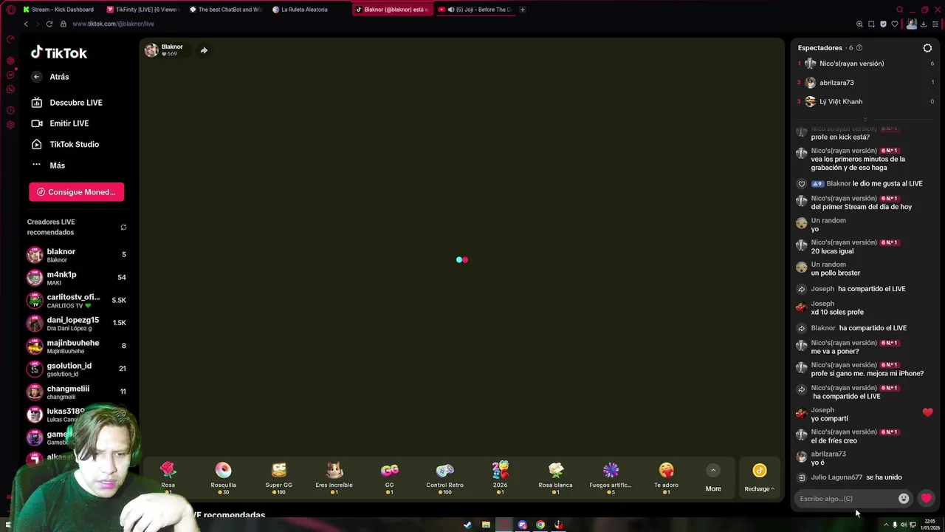Send the Eres increíble gift
The image size is (945, 532).
click(334, 478)
